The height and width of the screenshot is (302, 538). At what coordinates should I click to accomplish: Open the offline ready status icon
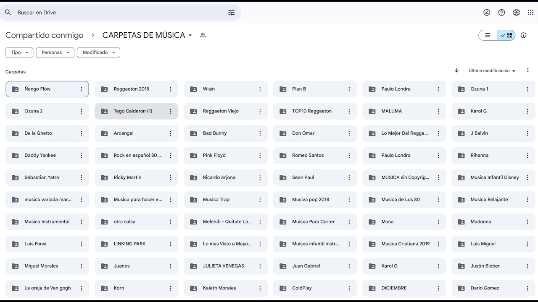487,13
